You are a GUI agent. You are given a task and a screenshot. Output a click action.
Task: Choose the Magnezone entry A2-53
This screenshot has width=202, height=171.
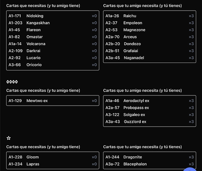(x=150, y=30)
